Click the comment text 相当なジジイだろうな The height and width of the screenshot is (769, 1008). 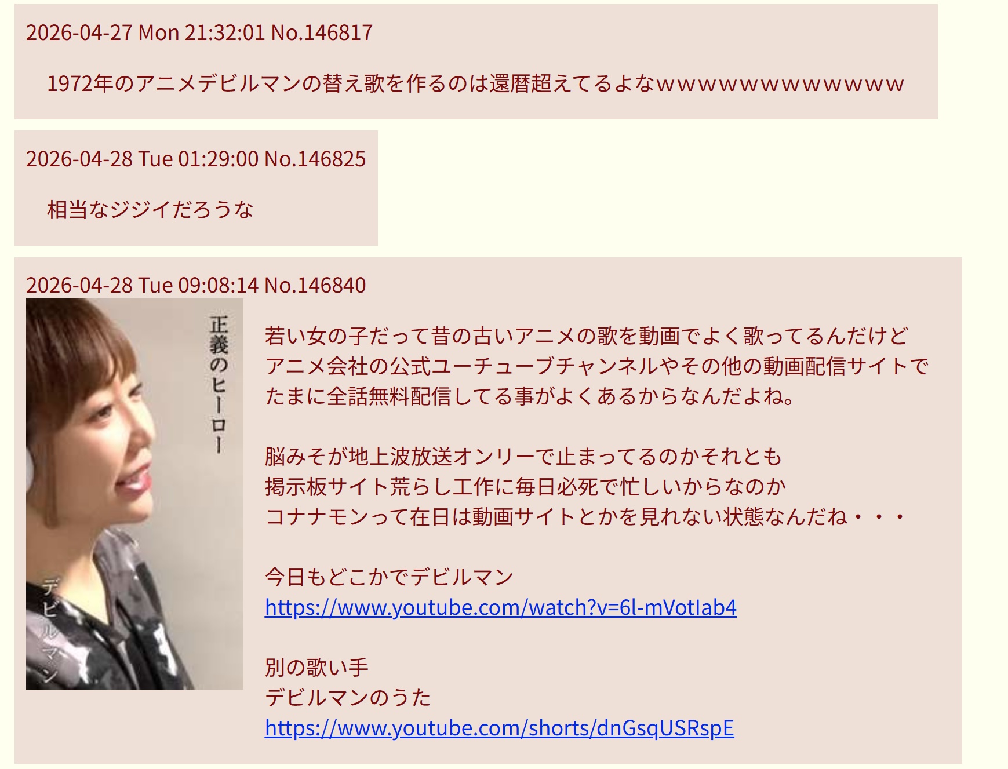150,210
